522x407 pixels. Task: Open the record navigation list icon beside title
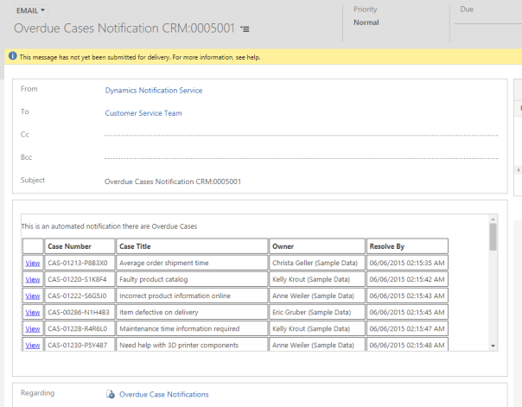click(x=245, y=29)
